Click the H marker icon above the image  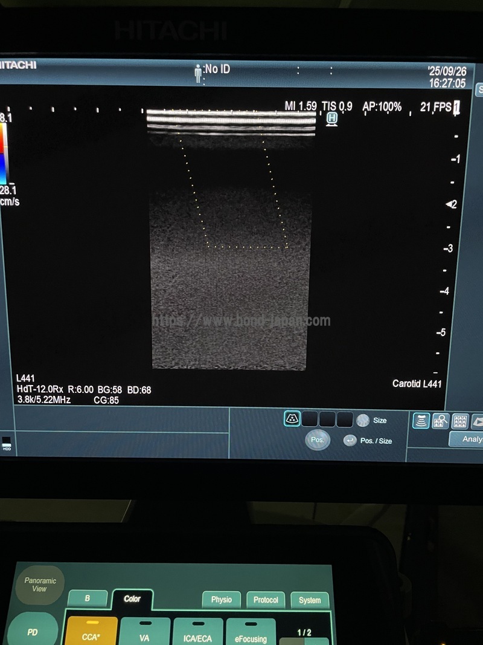[x=331, y=119]
